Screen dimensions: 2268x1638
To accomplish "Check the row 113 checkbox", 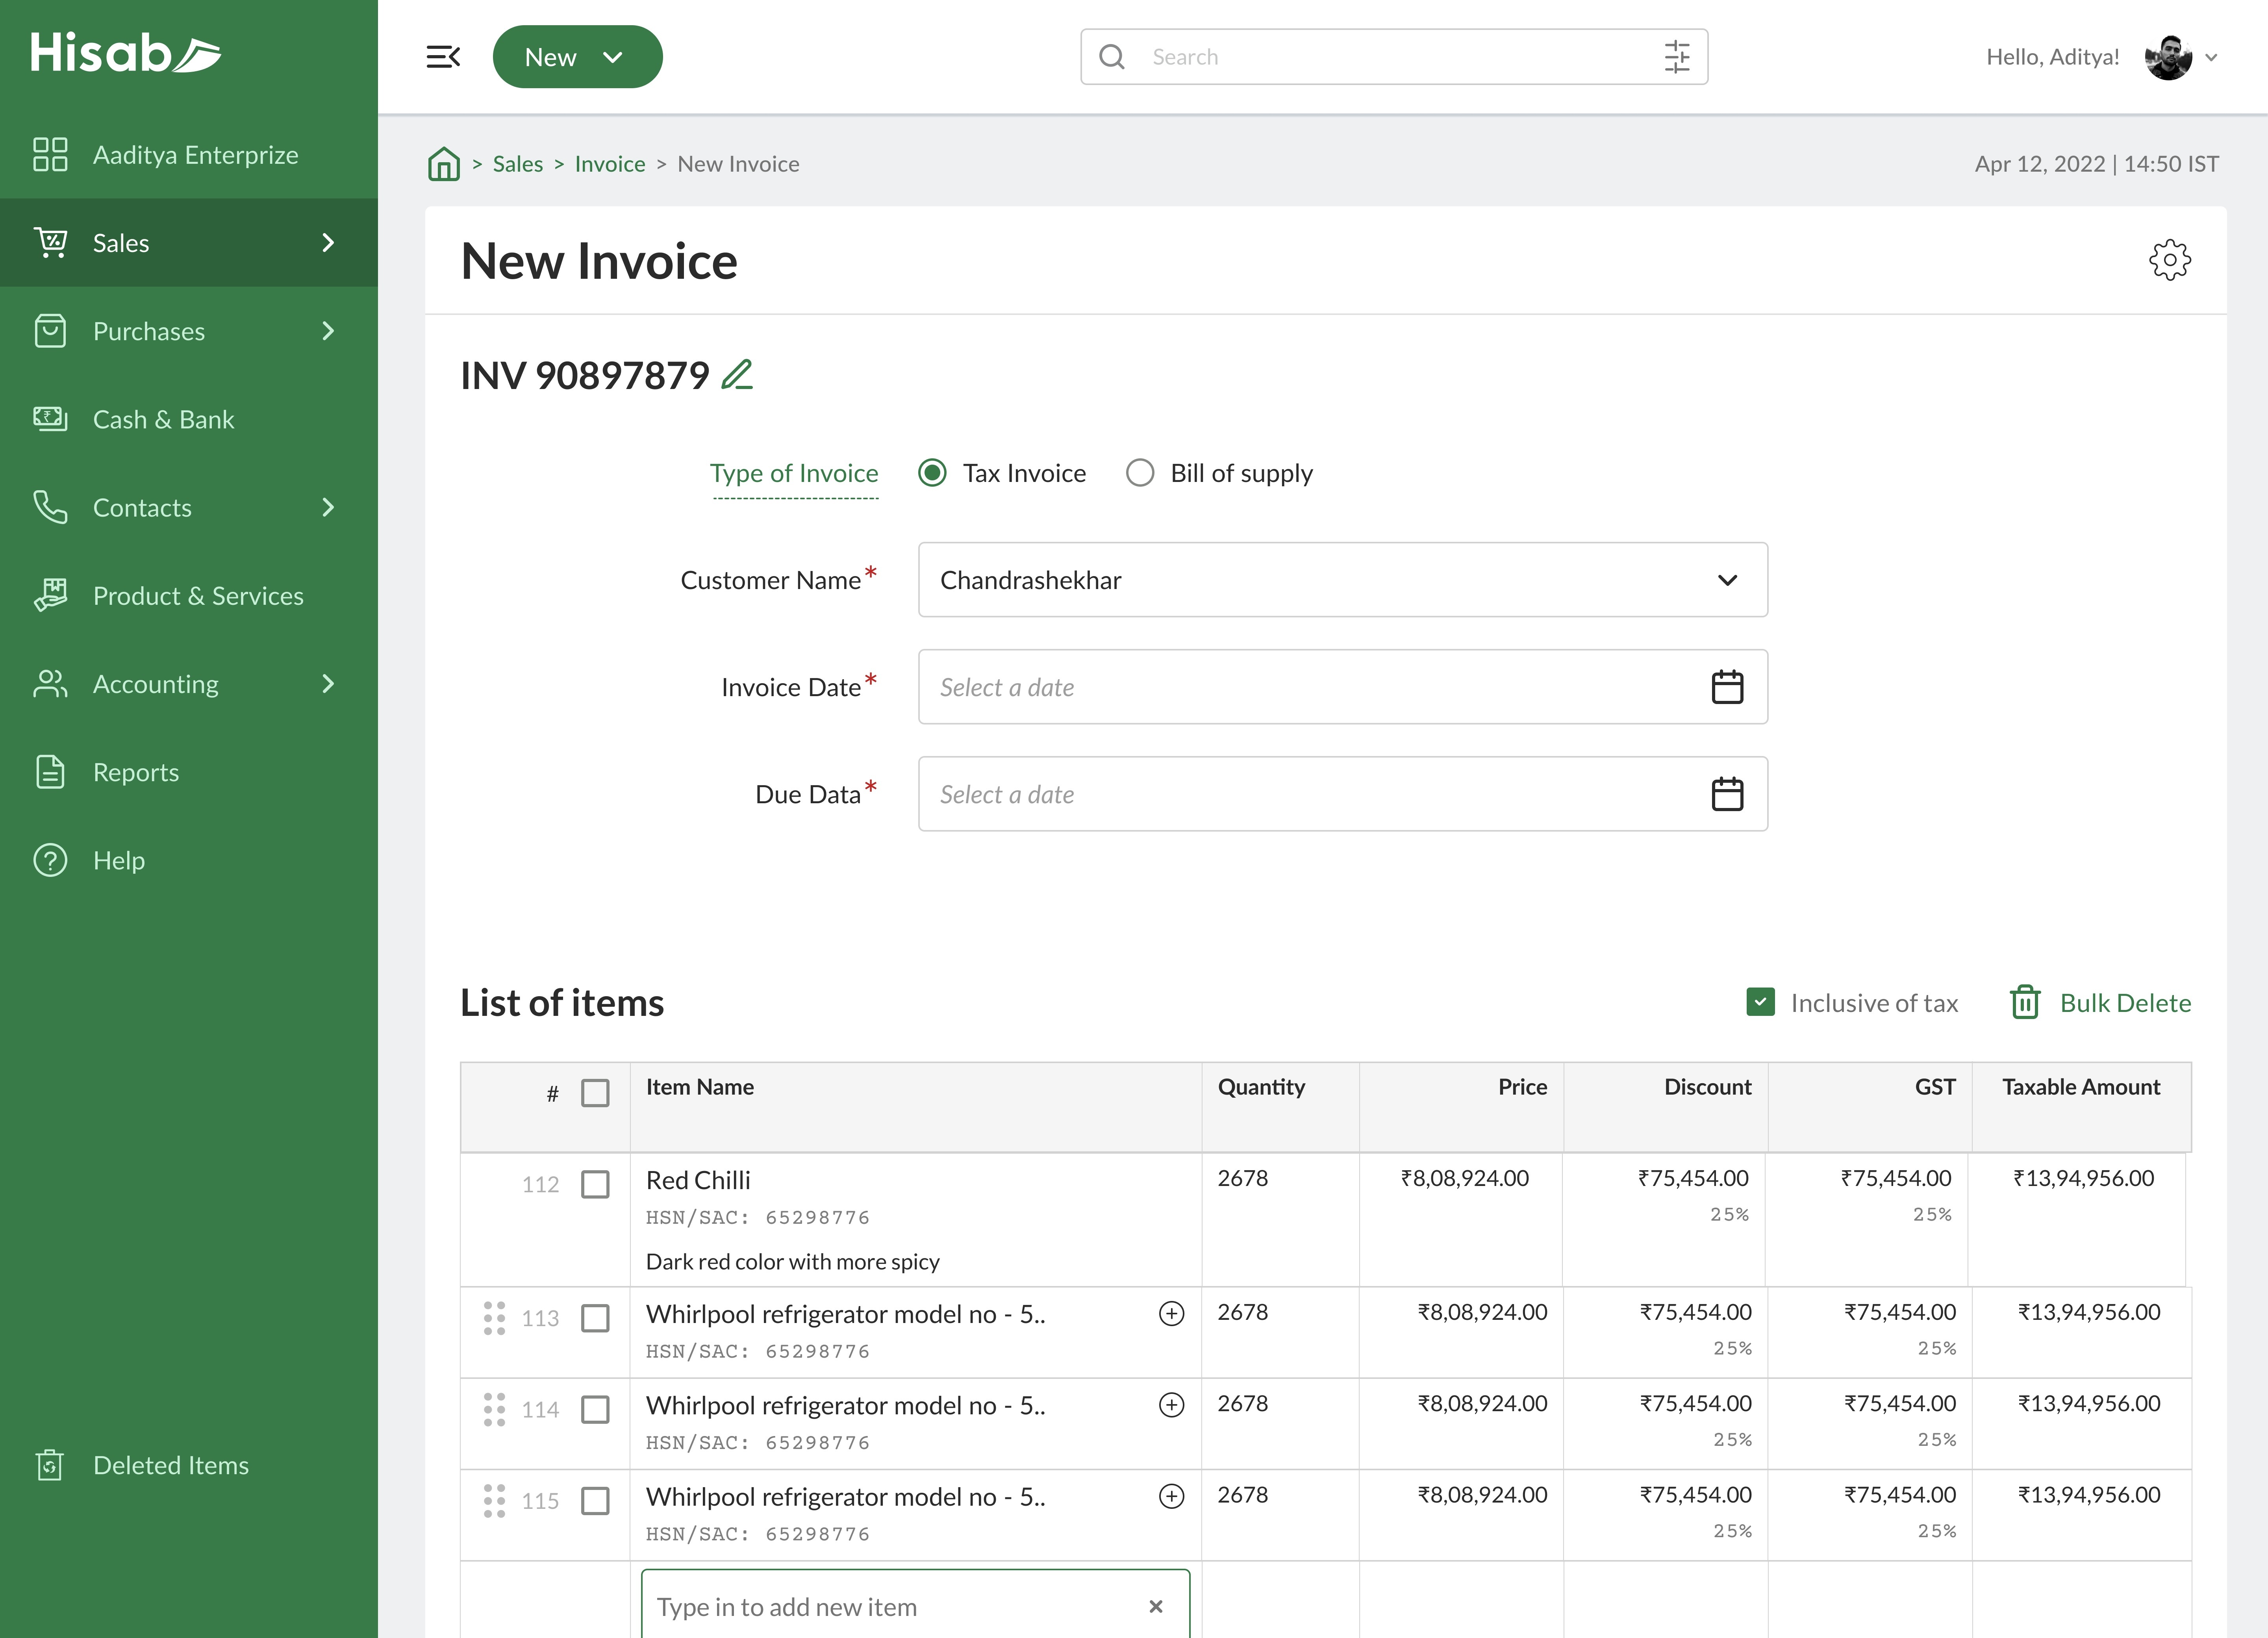I will tap(595, 1318).
